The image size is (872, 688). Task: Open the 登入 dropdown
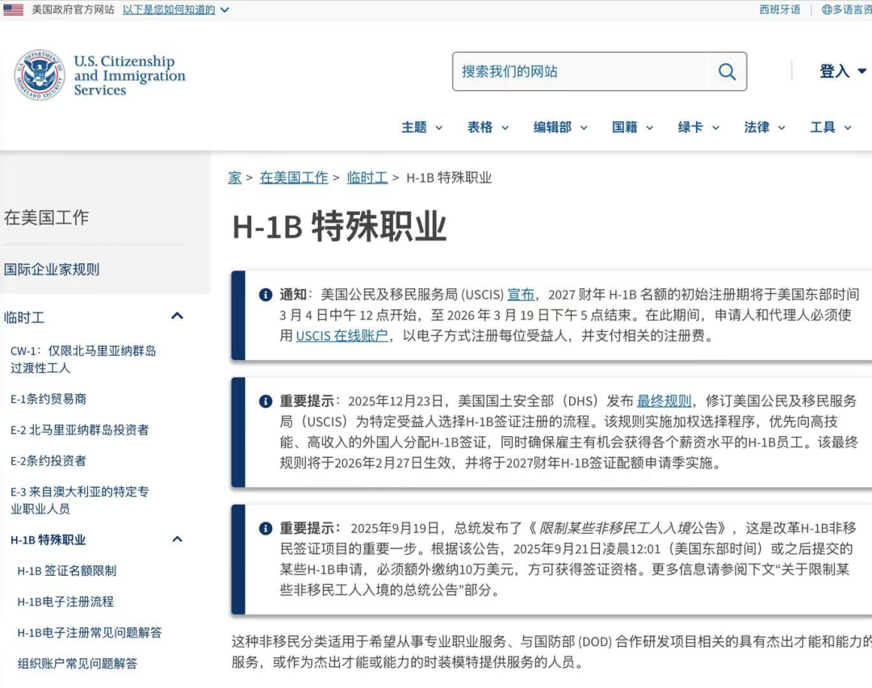coord(842,71)
